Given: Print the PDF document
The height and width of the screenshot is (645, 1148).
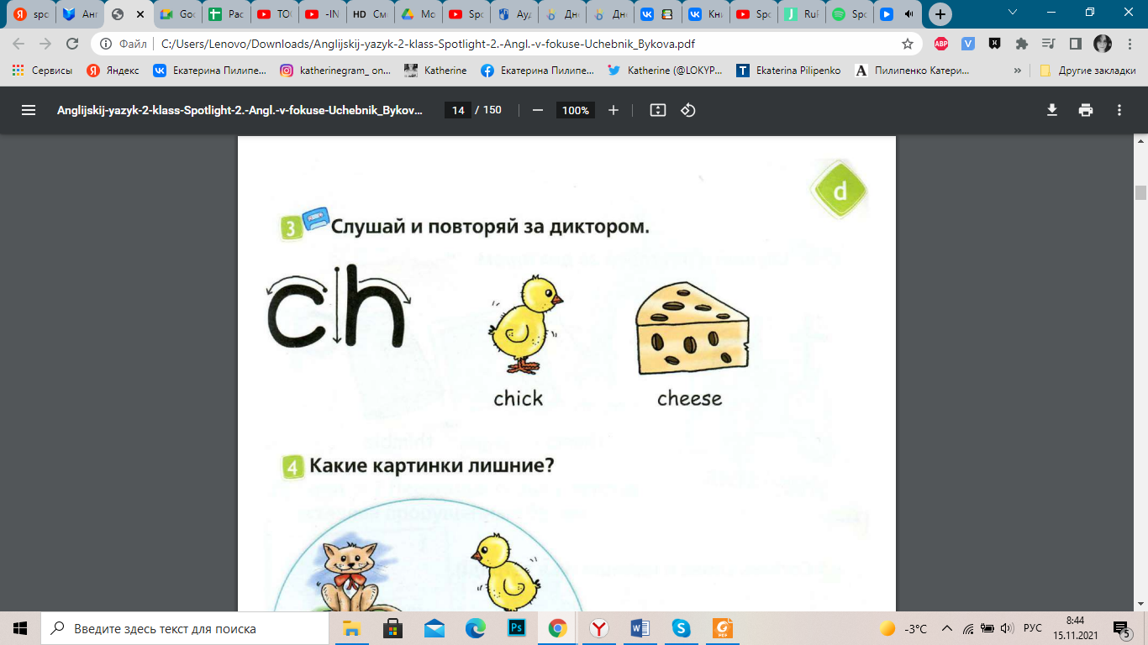Looking at the screenshot, I should point(1086,110).
